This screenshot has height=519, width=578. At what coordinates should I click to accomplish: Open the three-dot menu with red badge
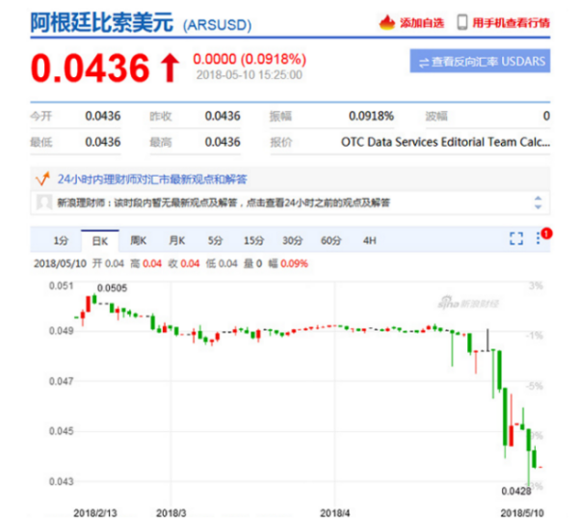[539, 238]
